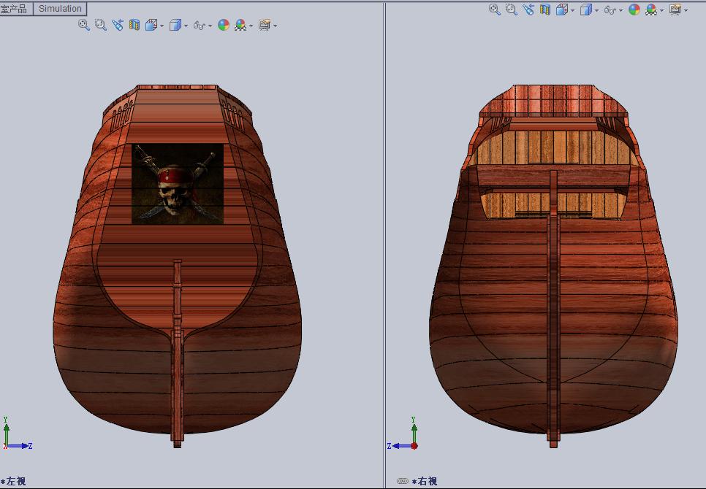Select the pirate skull decal on hull
The image size is (706, 489).
(x=178, y=184)
